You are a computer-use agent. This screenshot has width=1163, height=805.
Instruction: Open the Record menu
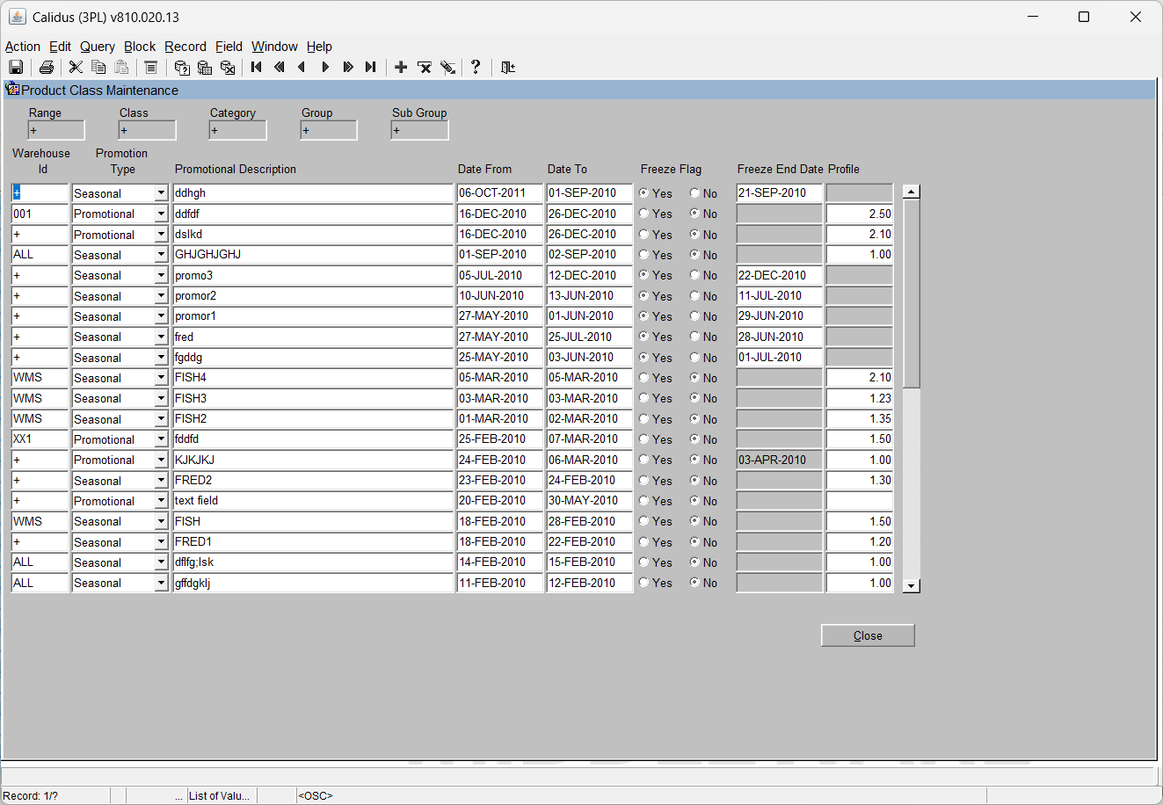(x=185, y=47)
